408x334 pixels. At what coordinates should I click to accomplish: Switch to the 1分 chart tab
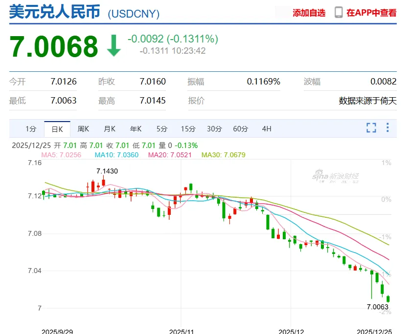(x=31, y=129)
